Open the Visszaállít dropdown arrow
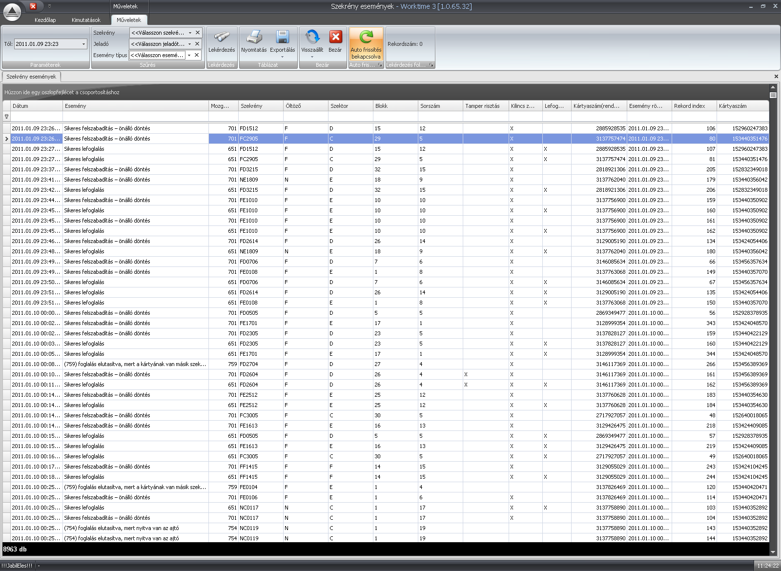This screenshot has width=781, height=571. coord(312,57)
